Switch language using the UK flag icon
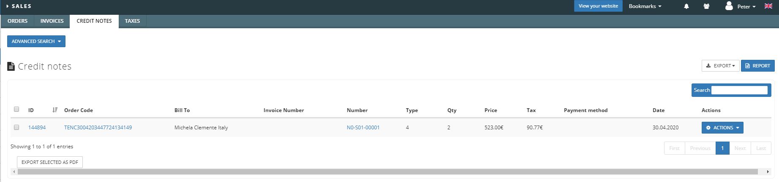Image resolution: width=779 pixels, height=182 pixels. pos(768,6)
